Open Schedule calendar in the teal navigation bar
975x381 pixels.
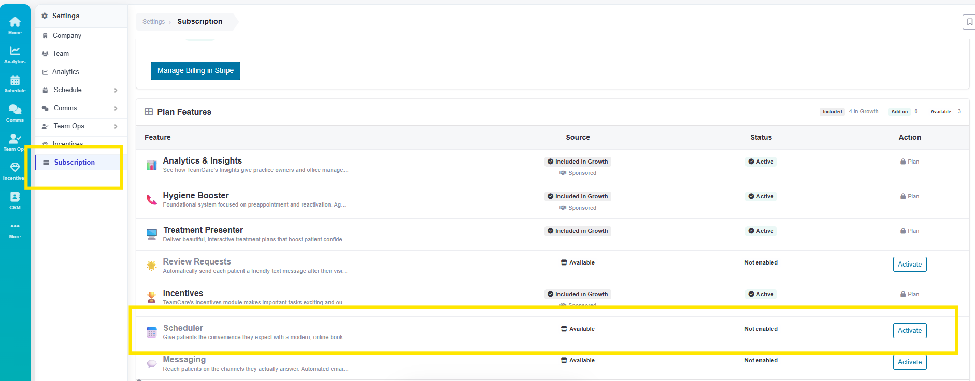click(x=15, y=83)
